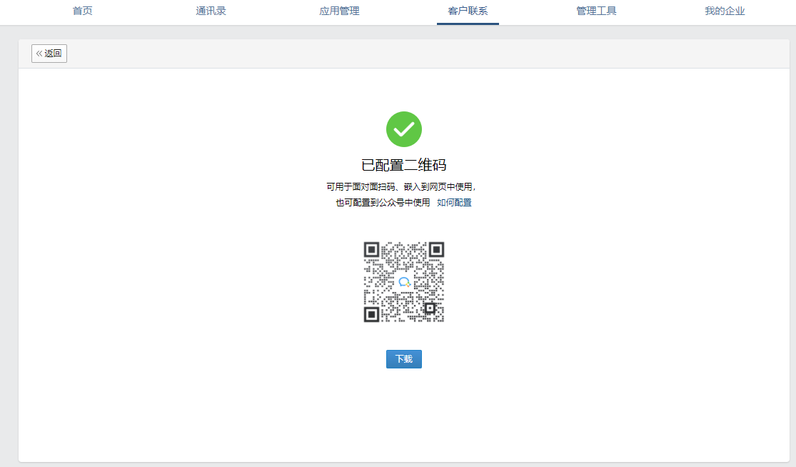Select the 客户联系 tab

[x=468, y=11]
